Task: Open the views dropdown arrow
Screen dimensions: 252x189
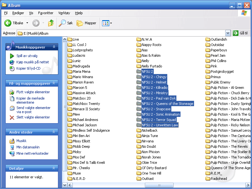Action: (111, 23)
